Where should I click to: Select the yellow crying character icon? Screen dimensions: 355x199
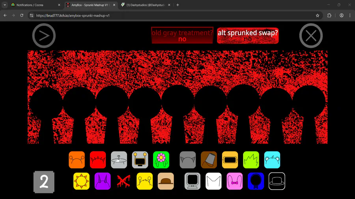pos(145,181)
